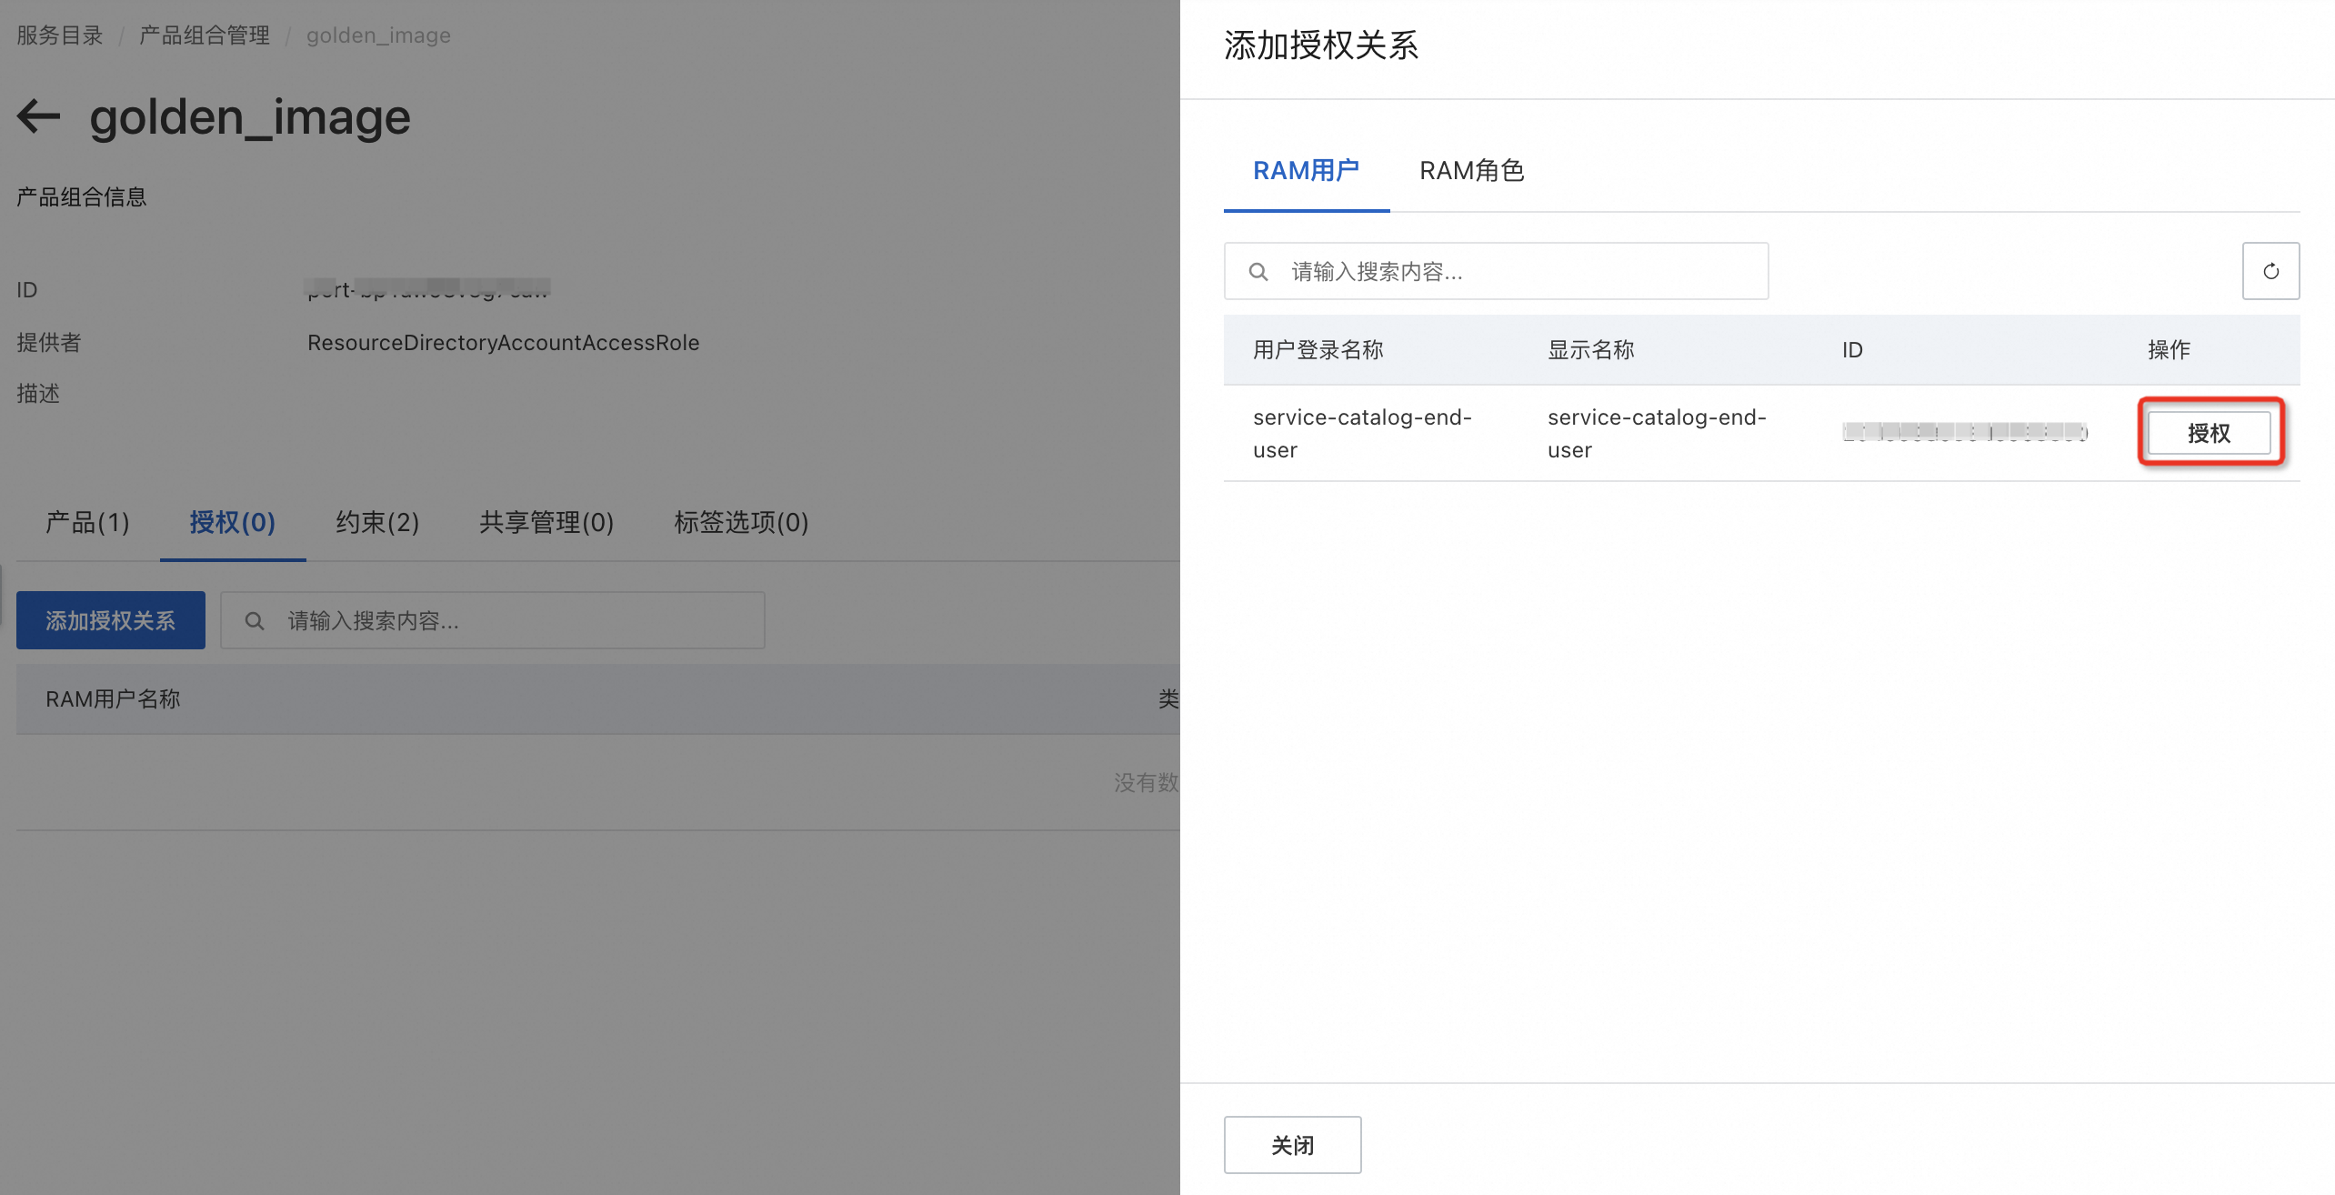This screenshot has height=1195, width=2335.
Task: Switch to the RAM角色 tab
Action: pos(1471,171)
